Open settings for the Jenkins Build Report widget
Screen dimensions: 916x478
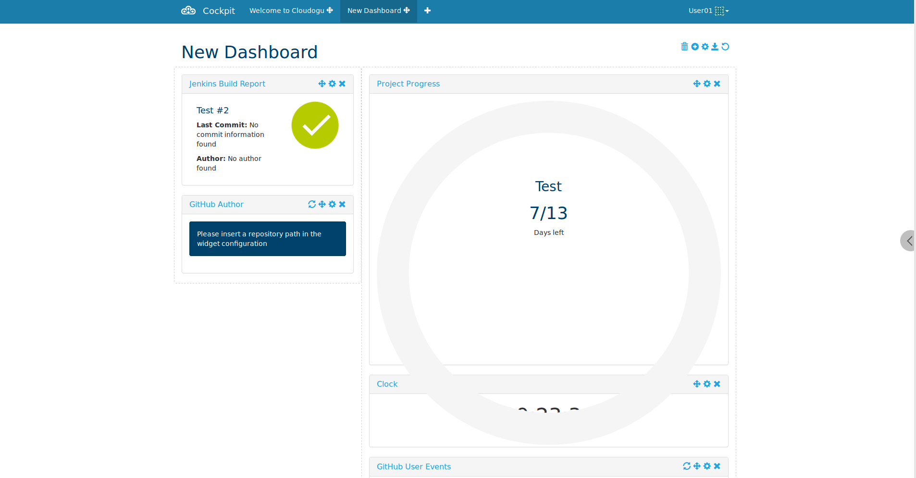click(332, 84)
